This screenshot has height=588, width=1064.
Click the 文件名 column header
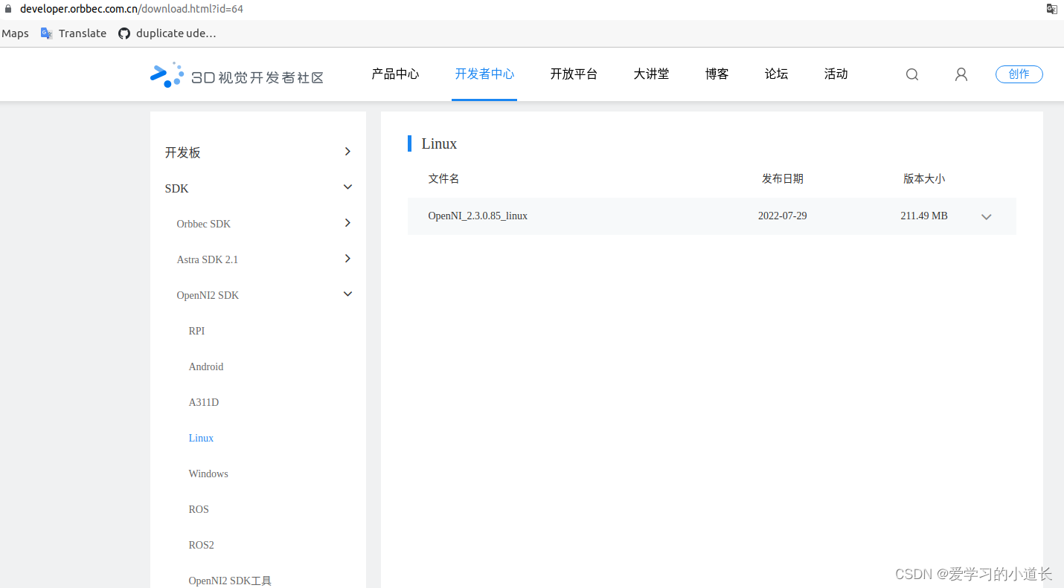click(443, 178)
